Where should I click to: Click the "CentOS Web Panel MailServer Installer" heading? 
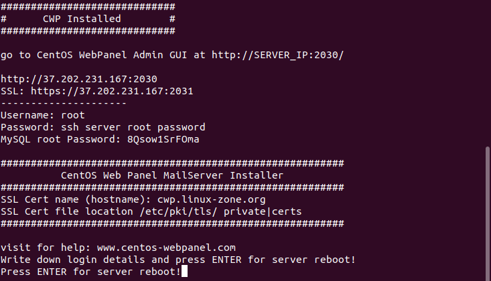tap(171, 175)
